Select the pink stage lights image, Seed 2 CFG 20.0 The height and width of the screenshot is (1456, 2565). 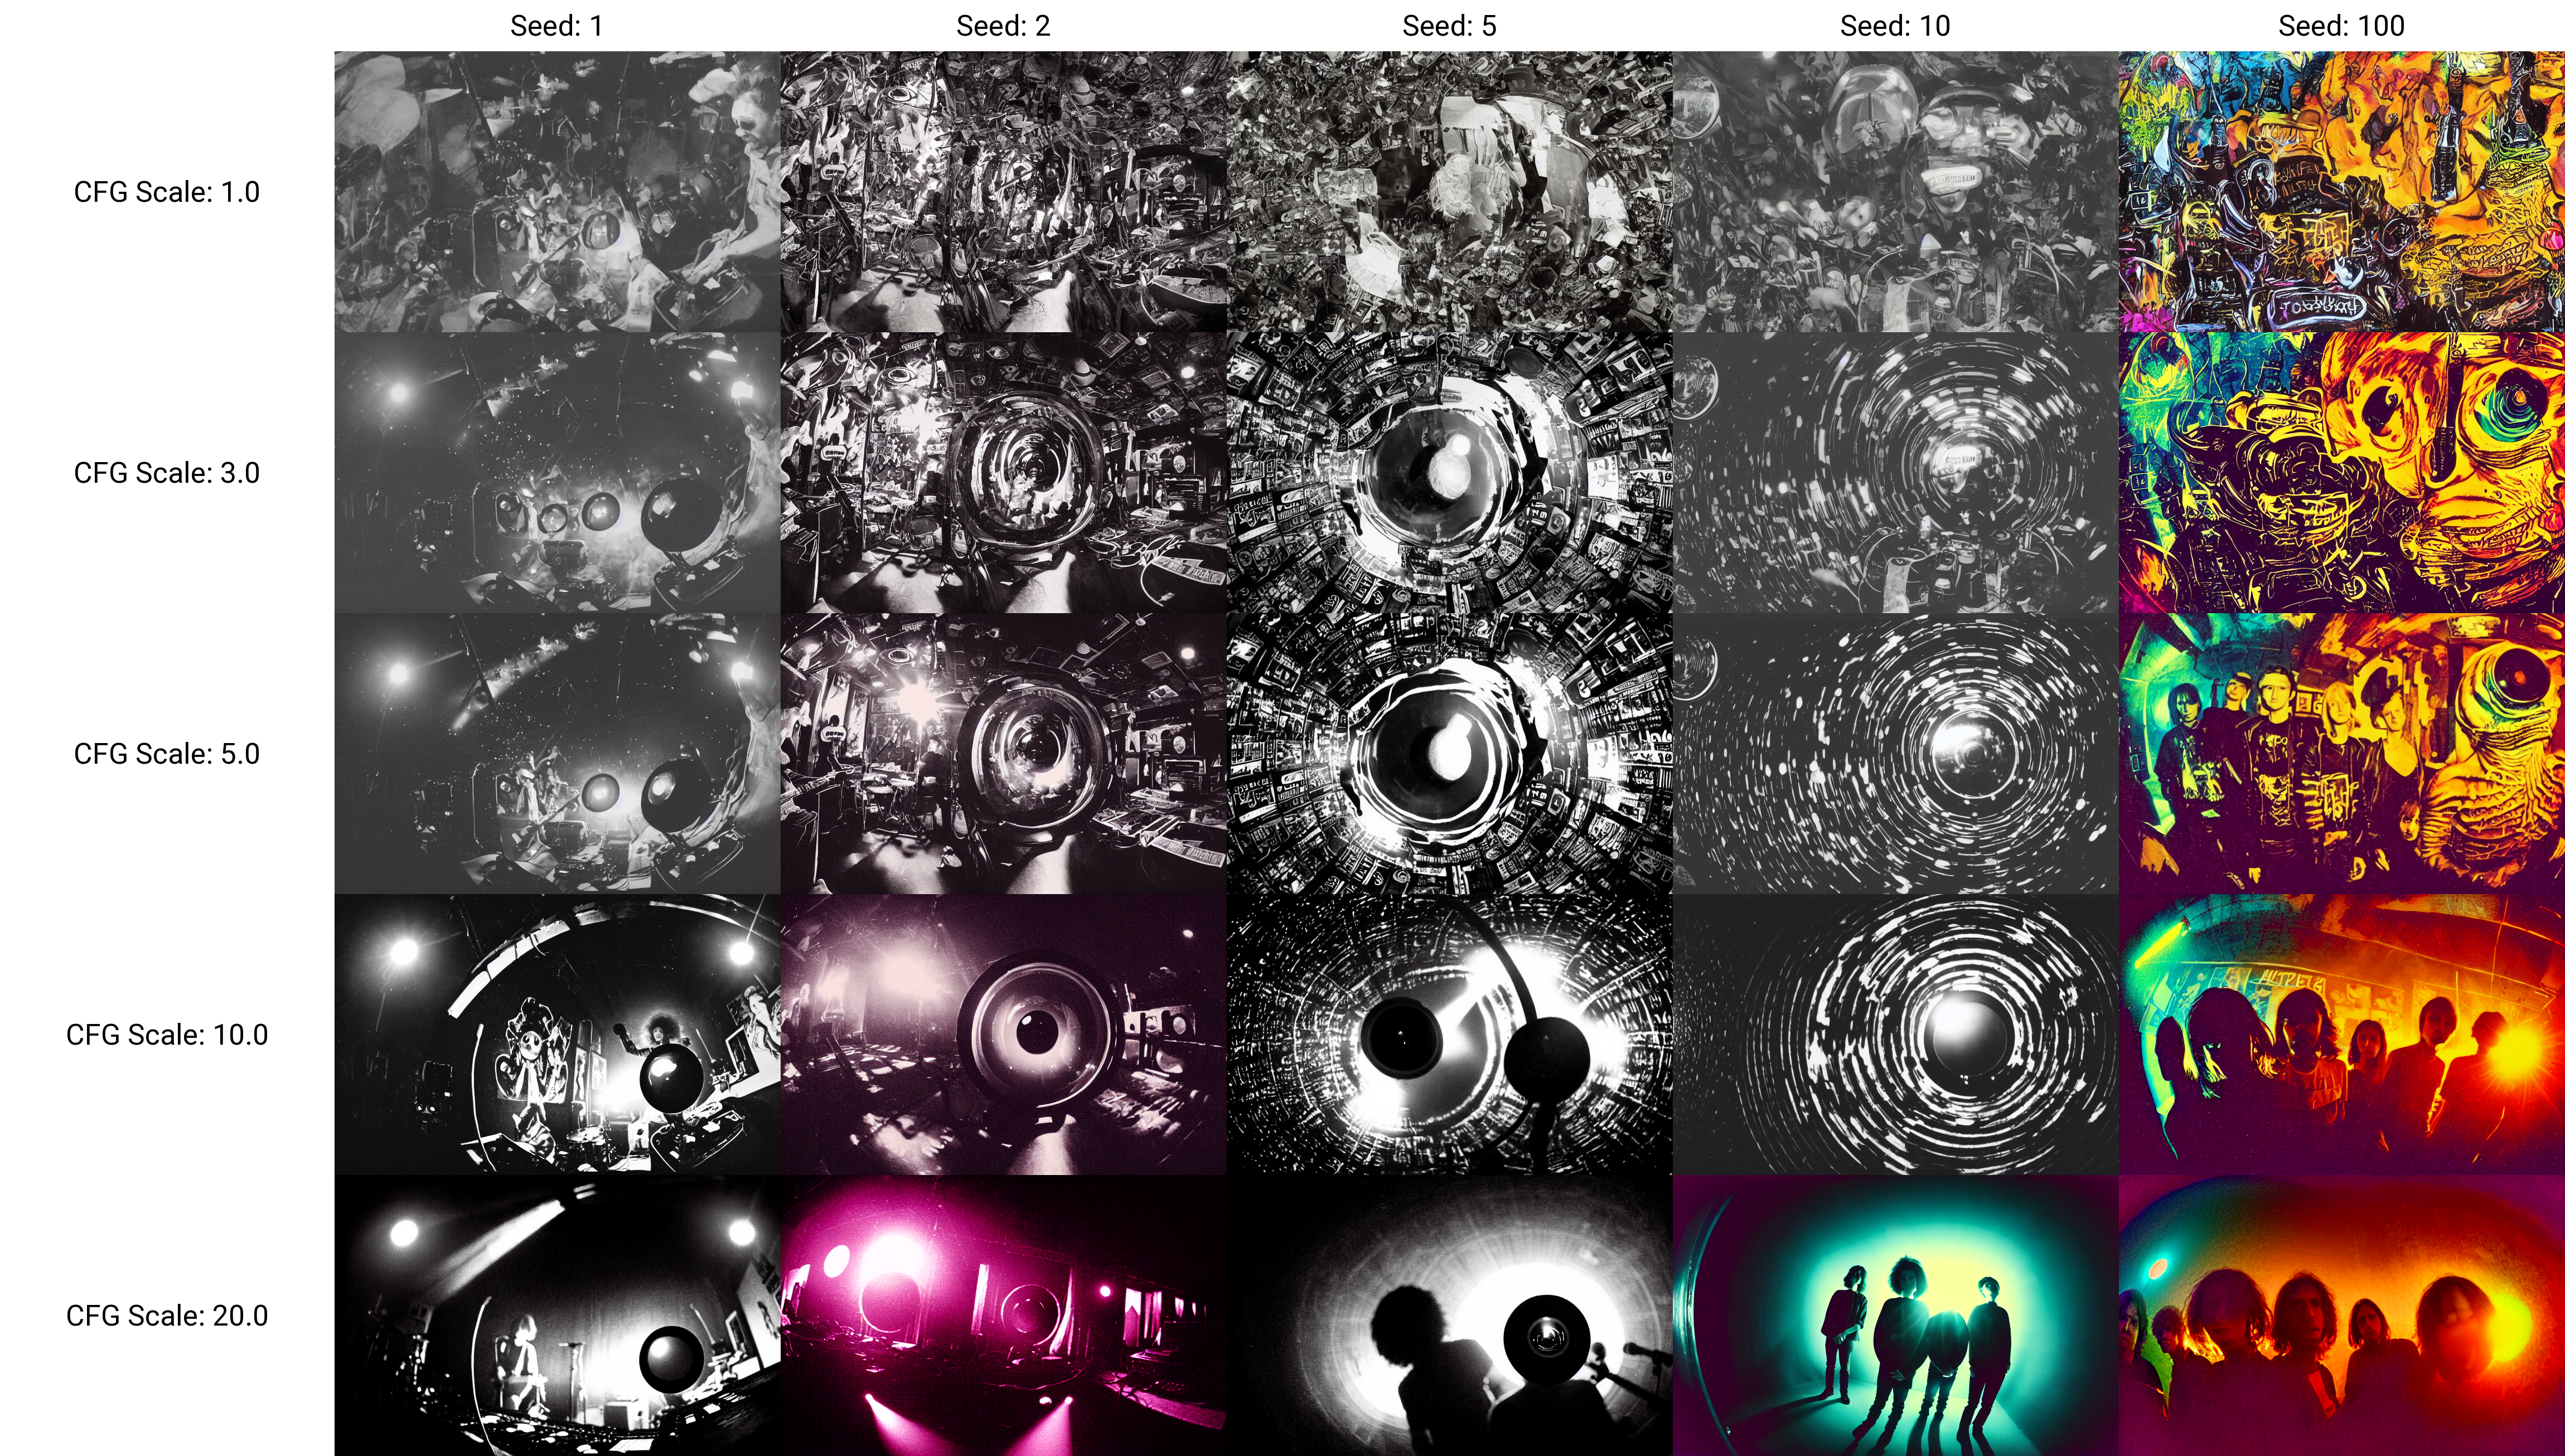tap(1002, 1316)
